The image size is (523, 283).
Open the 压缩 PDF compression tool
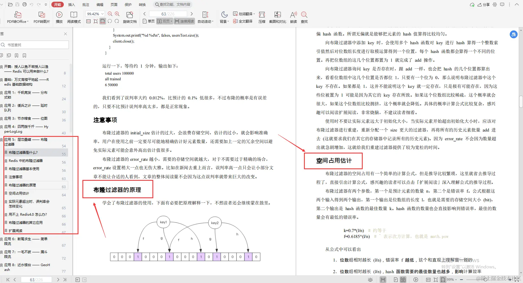click(x=262, y=17)
